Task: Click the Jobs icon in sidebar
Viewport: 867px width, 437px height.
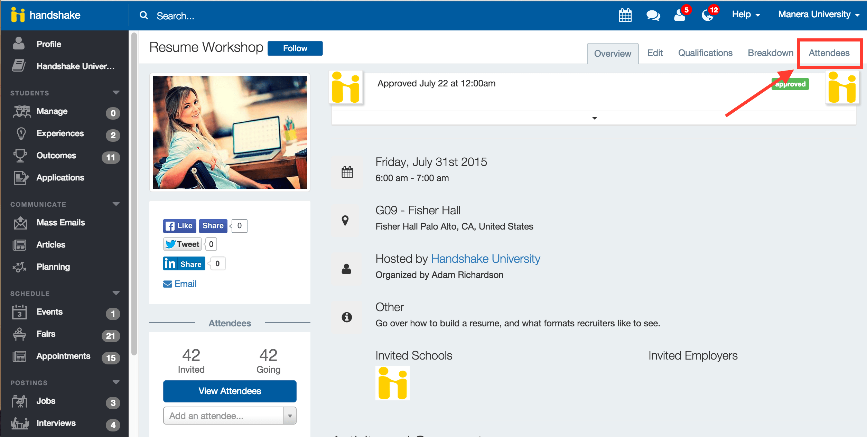Action: [x=19, y=401]
